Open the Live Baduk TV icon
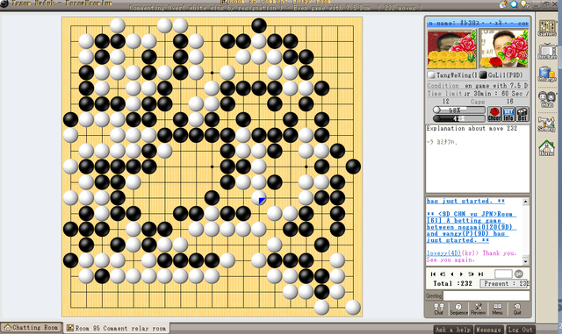562x334 pixels. click(547, 52)
